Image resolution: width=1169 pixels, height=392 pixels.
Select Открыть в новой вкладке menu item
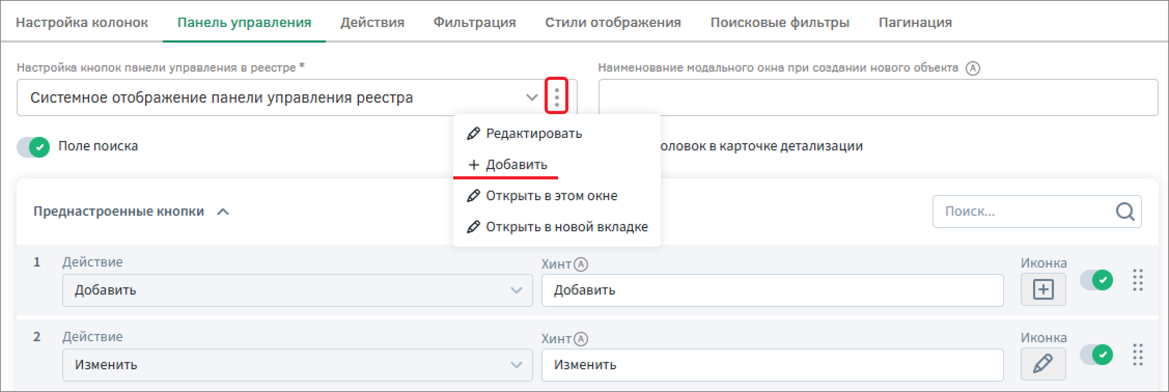(x=566, y=227)
